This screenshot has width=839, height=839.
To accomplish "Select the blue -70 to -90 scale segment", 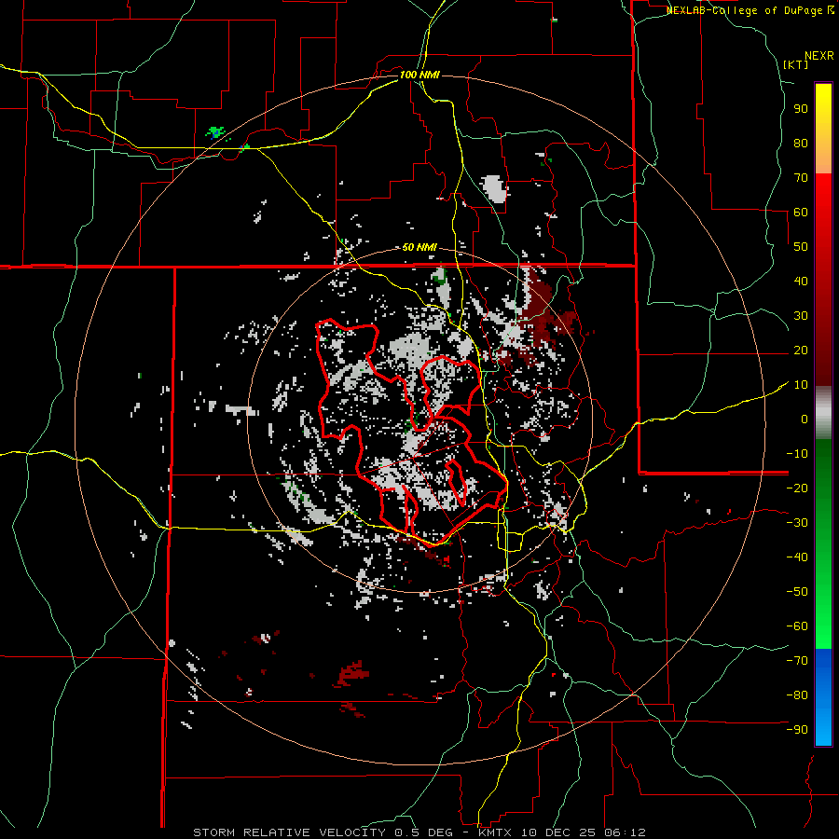I will click(x=823, y=697).
